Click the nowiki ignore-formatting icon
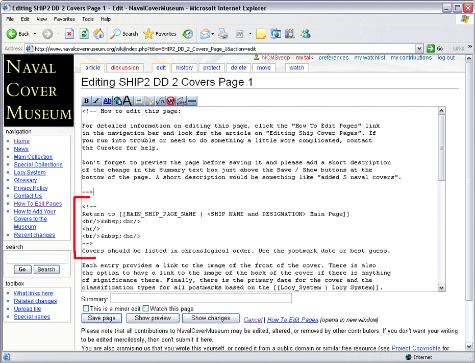This screenshot has width=475, height=363. click(170, 101)
